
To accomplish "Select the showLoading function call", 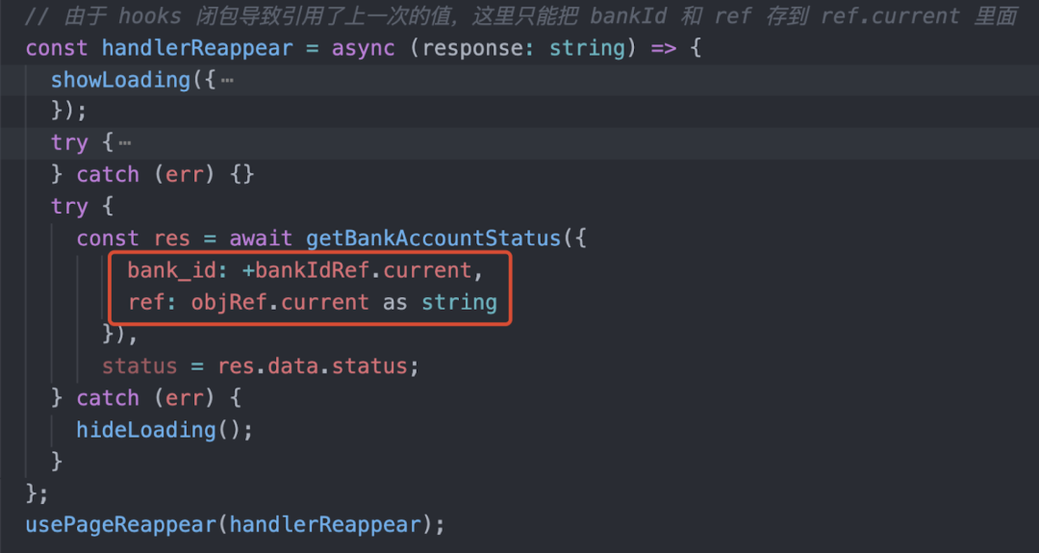I will [120, 80].
